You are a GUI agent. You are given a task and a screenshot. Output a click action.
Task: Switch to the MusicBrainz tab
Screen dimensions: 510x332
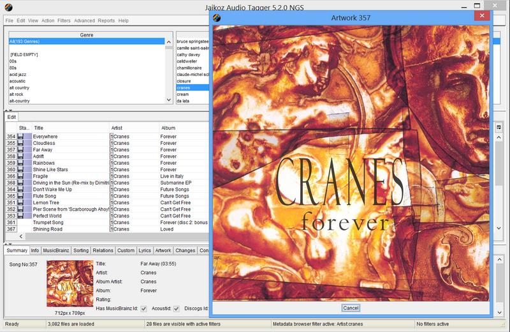coord(56,250)
